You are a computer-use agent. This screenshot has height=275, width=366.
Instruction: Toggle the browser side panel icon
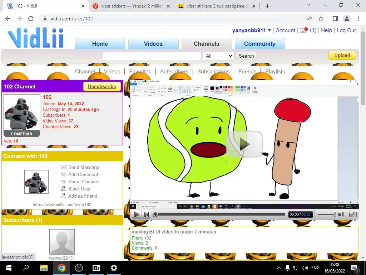point(335,19)
